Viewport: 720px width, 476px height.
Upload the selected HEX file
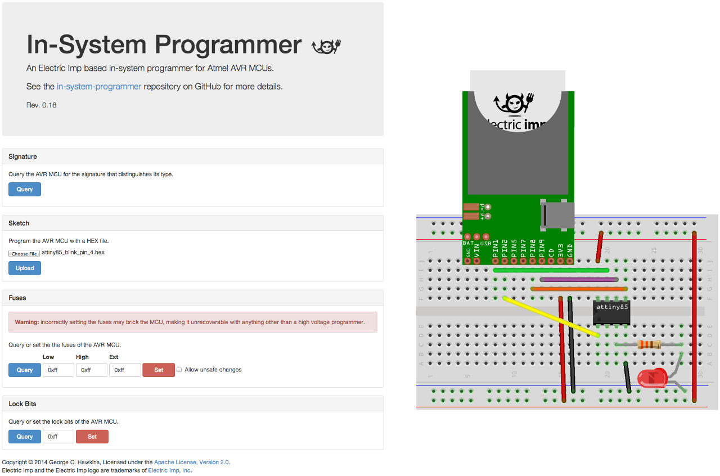[x=24, y=268]
